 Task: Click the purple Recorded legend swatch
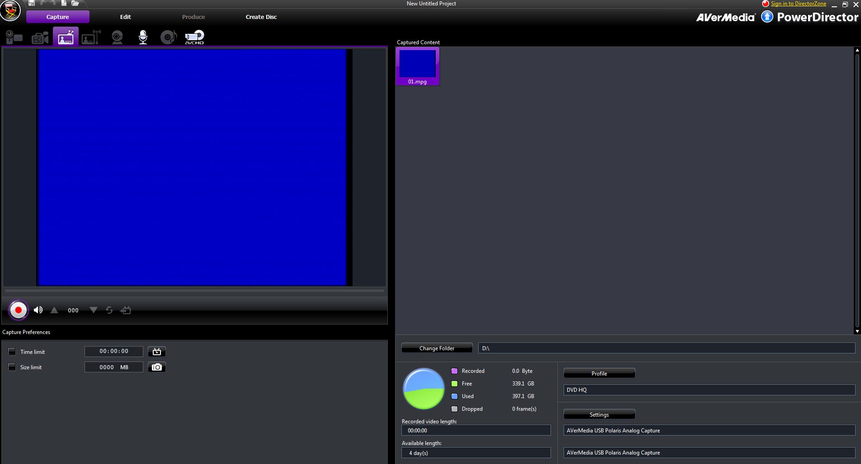point(455,371)
